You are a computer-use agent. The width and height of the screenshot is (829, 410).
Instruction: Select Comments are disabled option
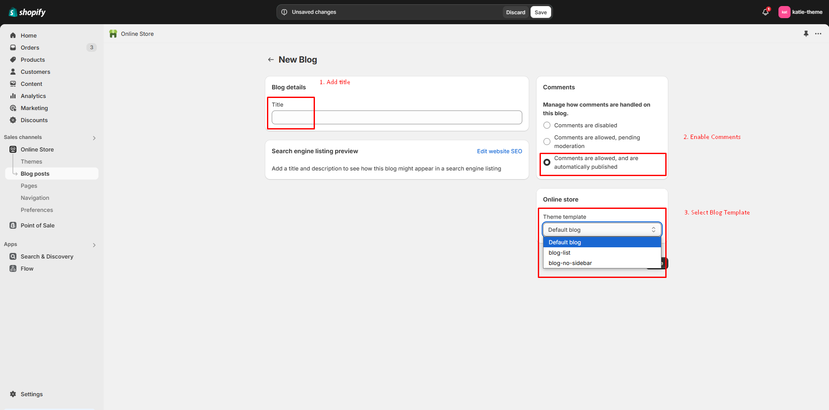click(x=547, y=125)
